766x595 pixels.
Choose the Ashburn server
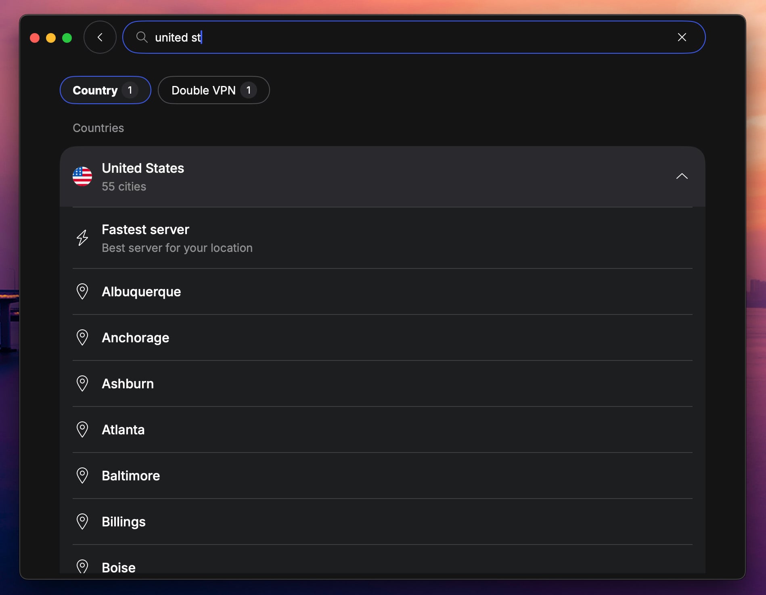click(x=382, y=383)
